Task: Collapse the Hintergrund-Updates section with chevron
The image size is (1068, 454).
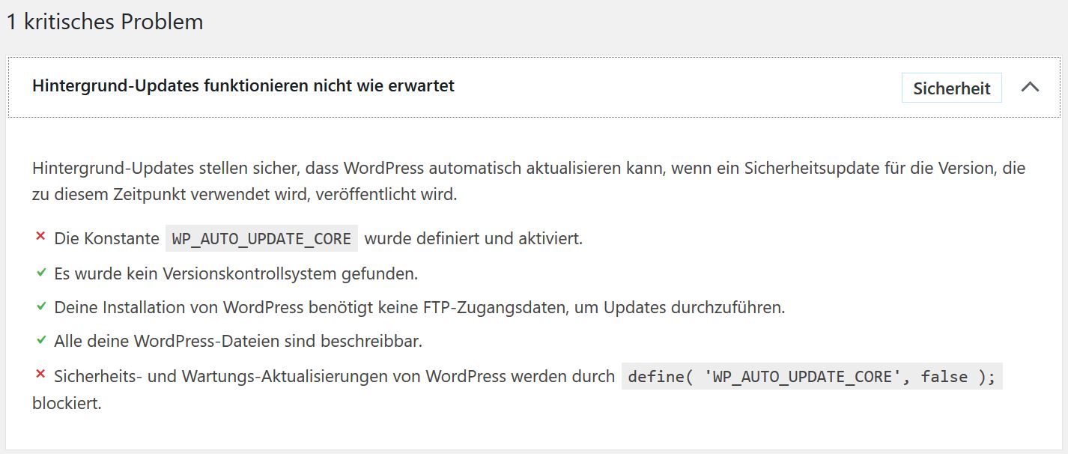Action: click(1030, 87)
